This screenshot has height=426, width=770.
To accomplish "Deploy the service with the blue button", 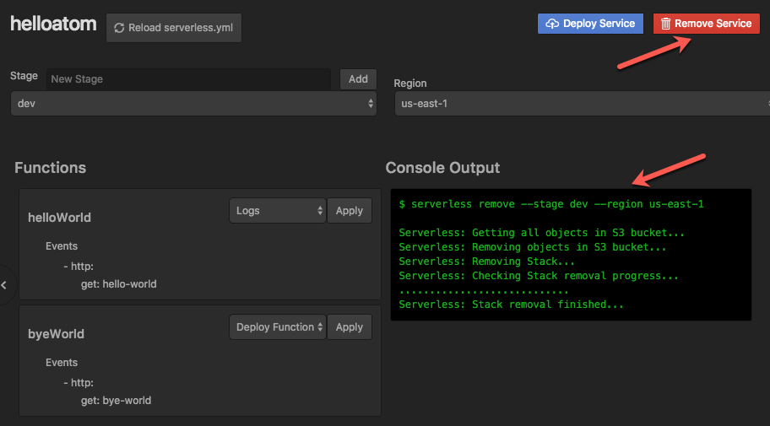I will pyautogui.click(x=590, y=24).
